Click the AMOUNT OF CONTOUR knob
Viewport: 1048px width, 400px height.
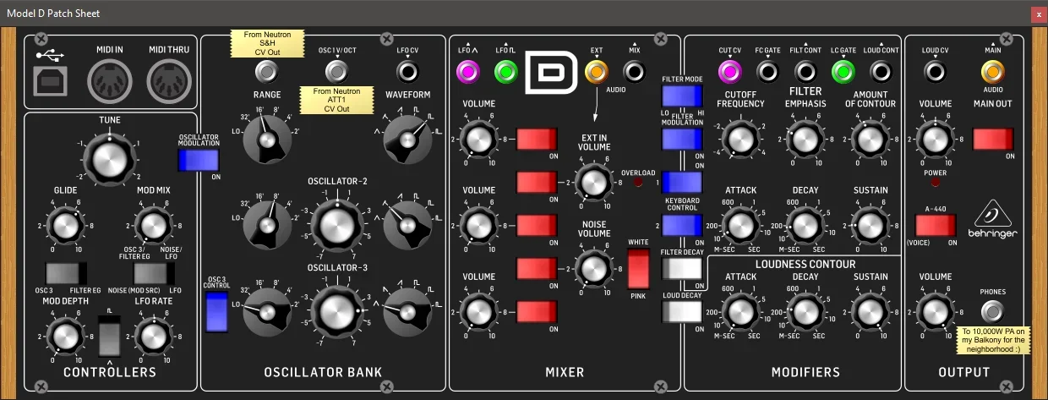pos(870,139)
